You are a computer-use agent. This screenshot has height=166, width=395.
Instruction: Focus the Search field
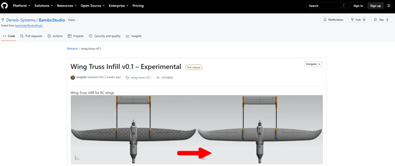pos(327,5)
